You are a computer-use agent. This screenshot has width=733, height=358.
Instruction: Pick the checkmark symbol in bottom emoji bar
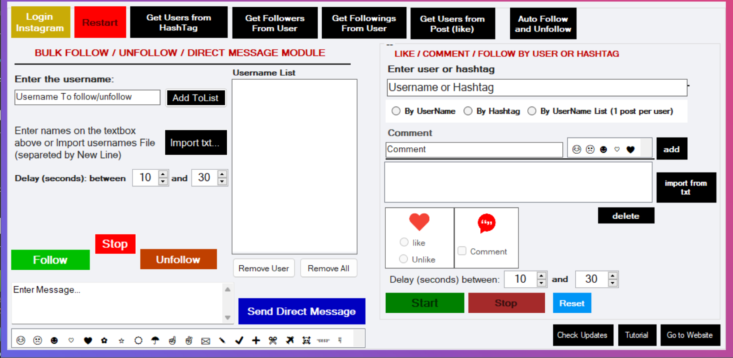coord(239,341)
